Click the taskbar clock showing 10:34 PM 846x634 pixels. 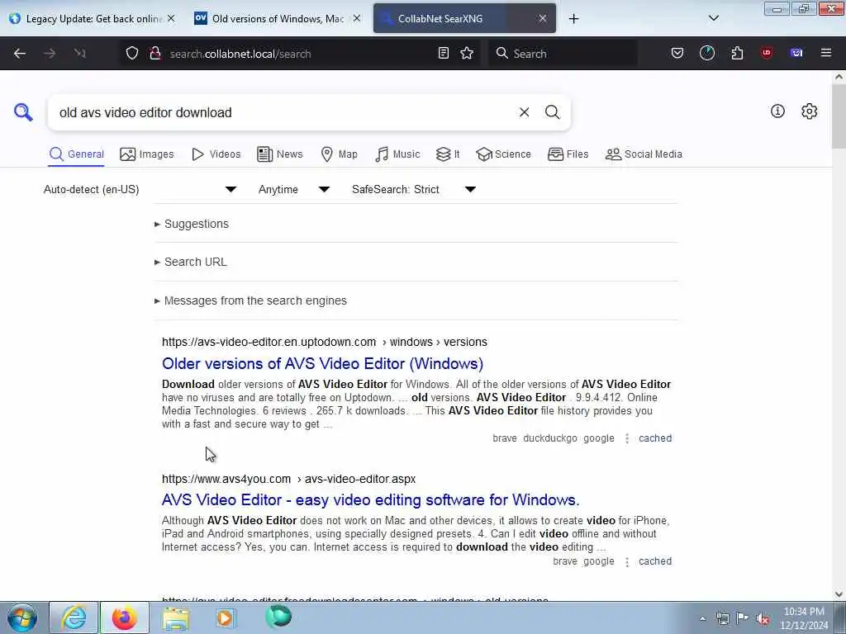pyautogui.click(x=804, y=618)
